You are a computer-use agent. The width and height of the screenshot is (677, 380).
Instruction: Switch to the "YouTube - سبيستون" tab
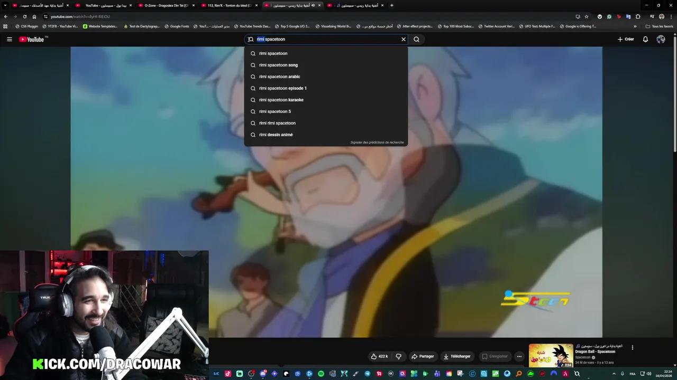pos(103,5)
